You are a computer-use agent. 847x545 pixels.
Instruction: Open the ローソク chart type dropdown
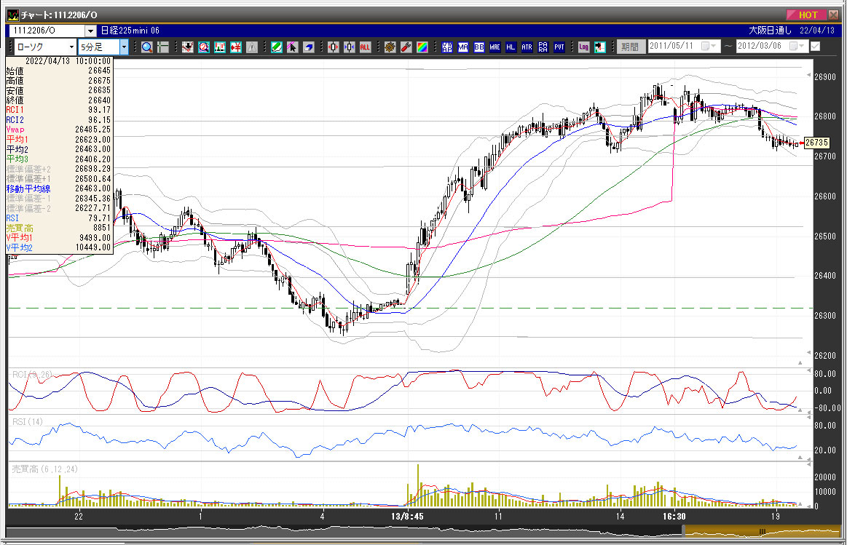[x=71, y=47]
